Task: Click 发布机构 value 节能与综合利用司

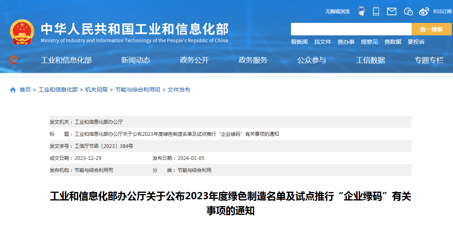Action: (x=94, y=170)
